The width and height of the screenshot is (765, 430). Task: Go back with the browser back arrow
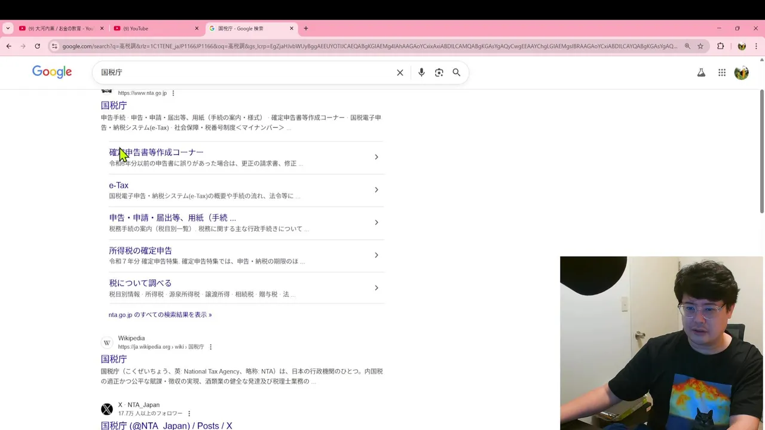click(8, 46)
